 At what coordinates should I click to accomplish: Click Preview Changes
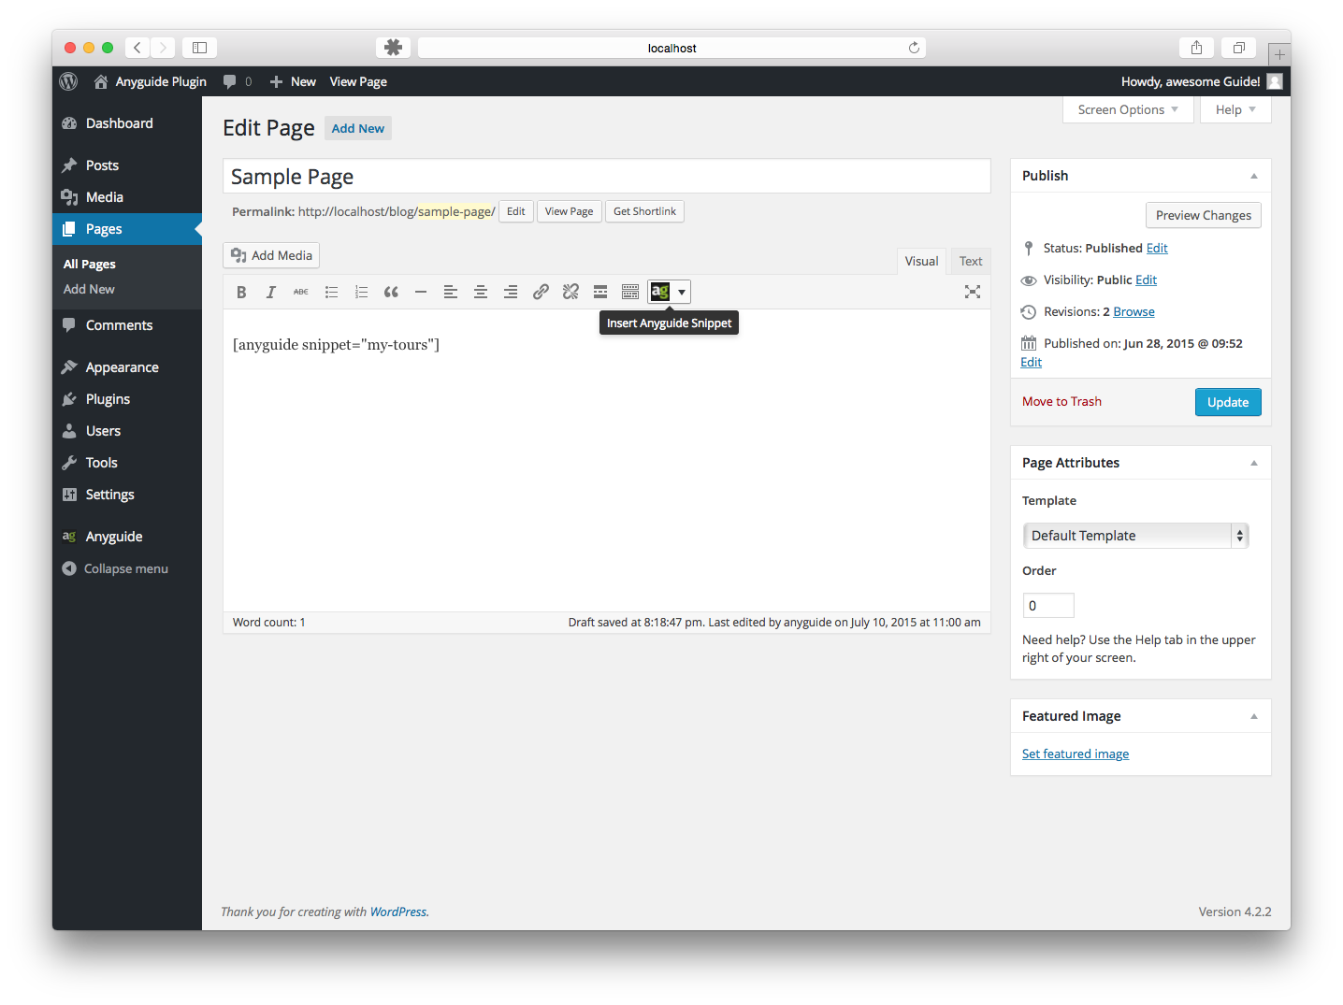(x=1204, y=215)
